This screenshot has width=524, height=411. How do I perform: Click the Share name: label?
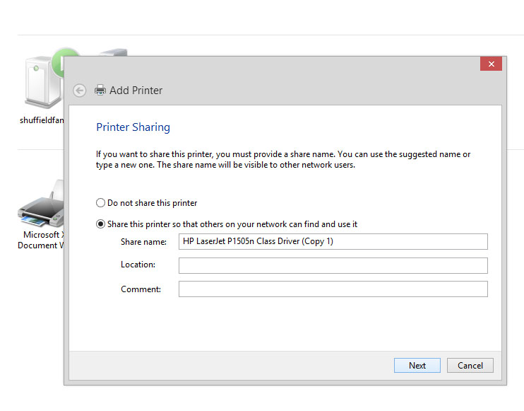143,242
